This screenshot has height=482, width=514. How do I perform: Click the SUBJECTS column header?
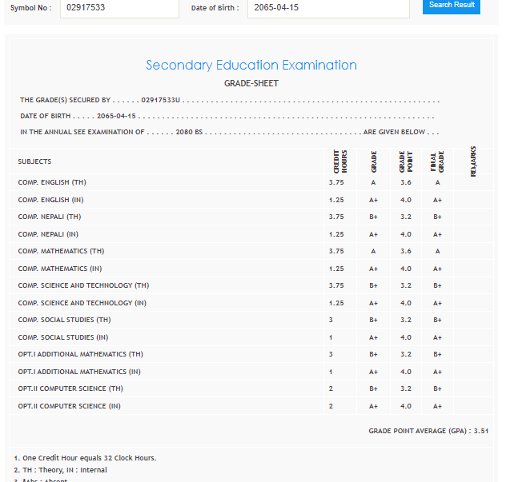coord(34,162)
